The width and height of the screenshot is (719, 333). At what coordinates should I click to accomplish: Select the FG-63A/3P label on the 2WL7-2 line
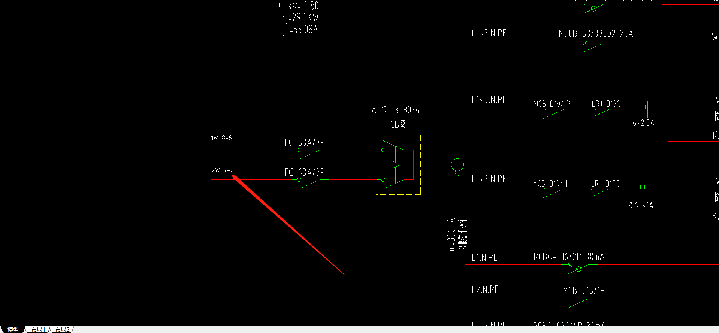(304, 172)
